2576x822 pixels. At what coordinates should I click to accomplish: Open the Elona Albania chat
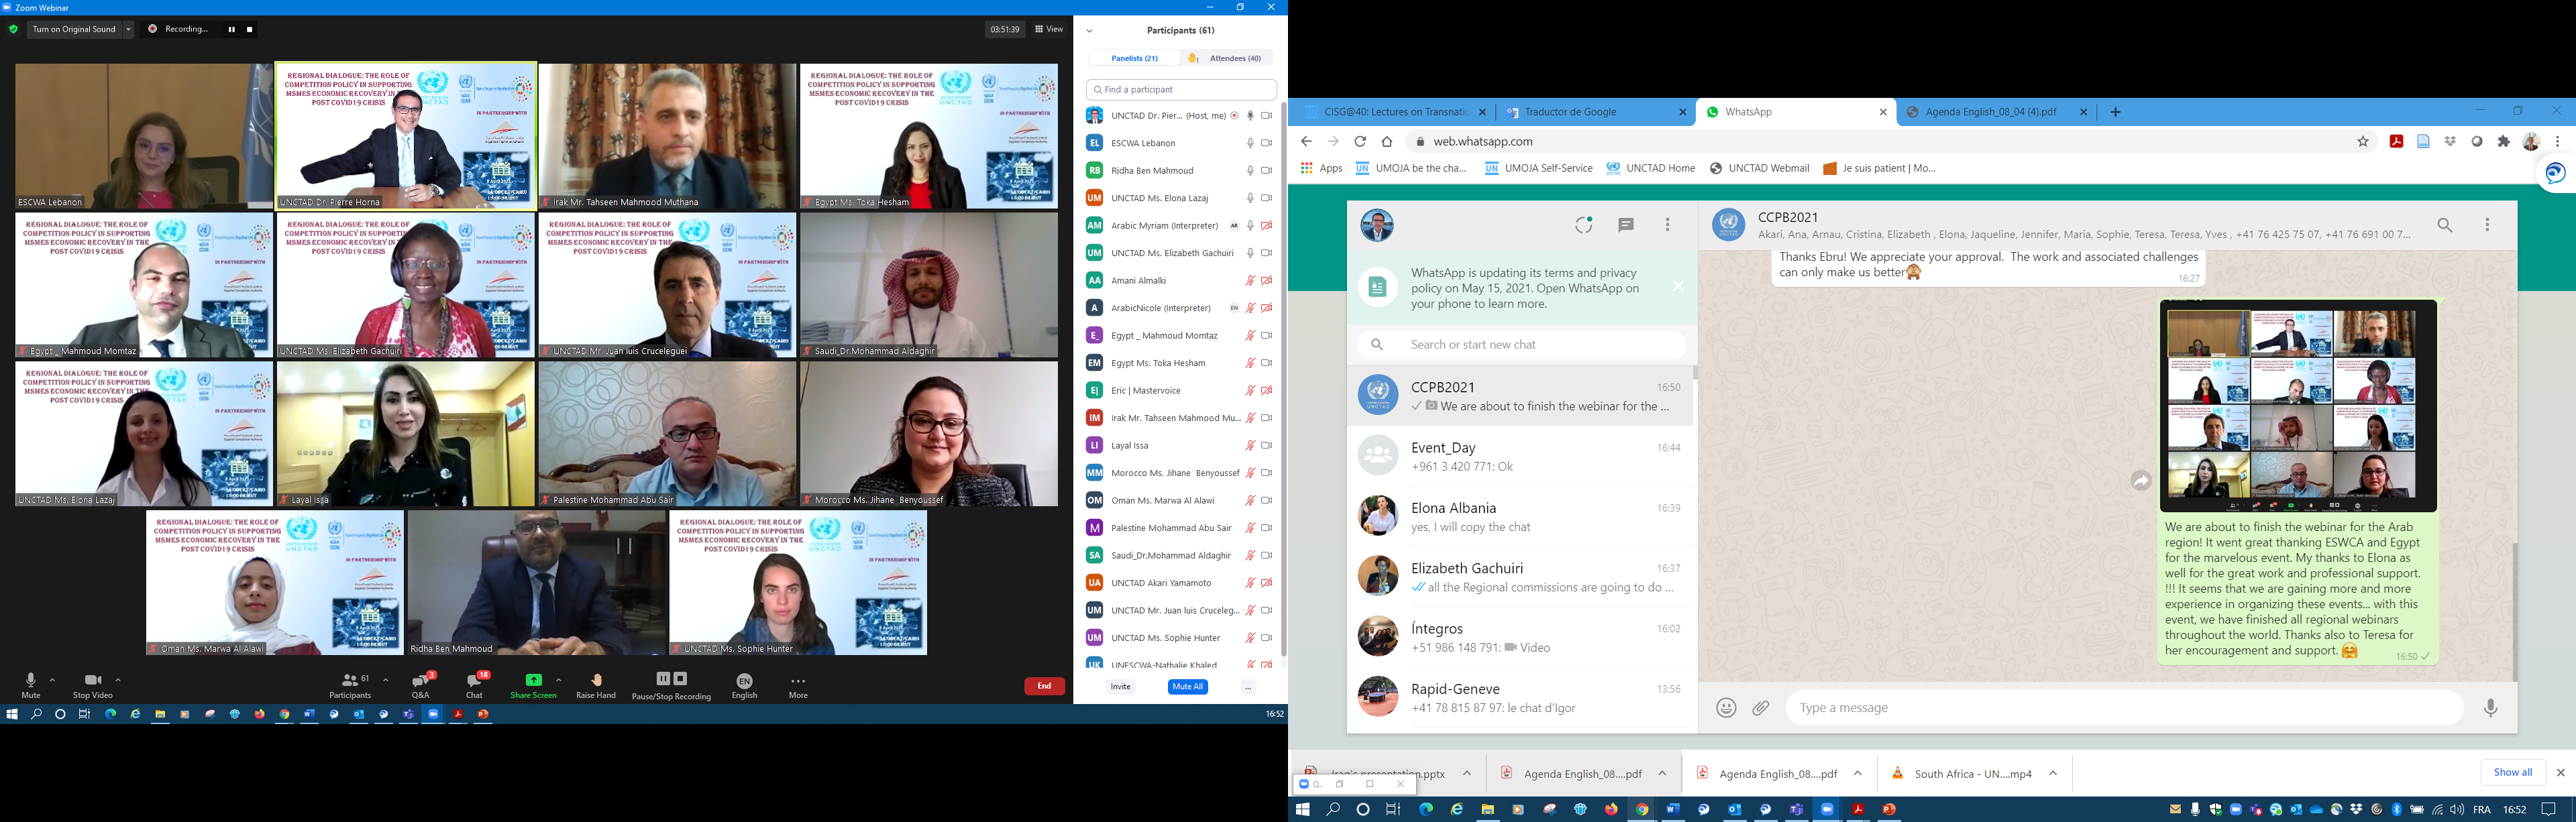(1520, 516)
